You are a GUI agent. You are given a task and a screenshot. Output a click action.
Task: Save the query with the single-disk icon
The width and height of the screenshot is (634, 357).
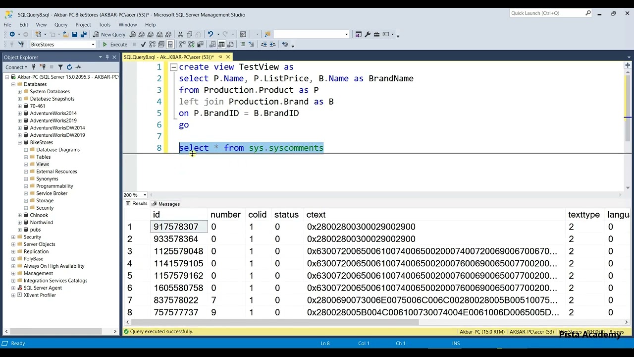[74, 34]
